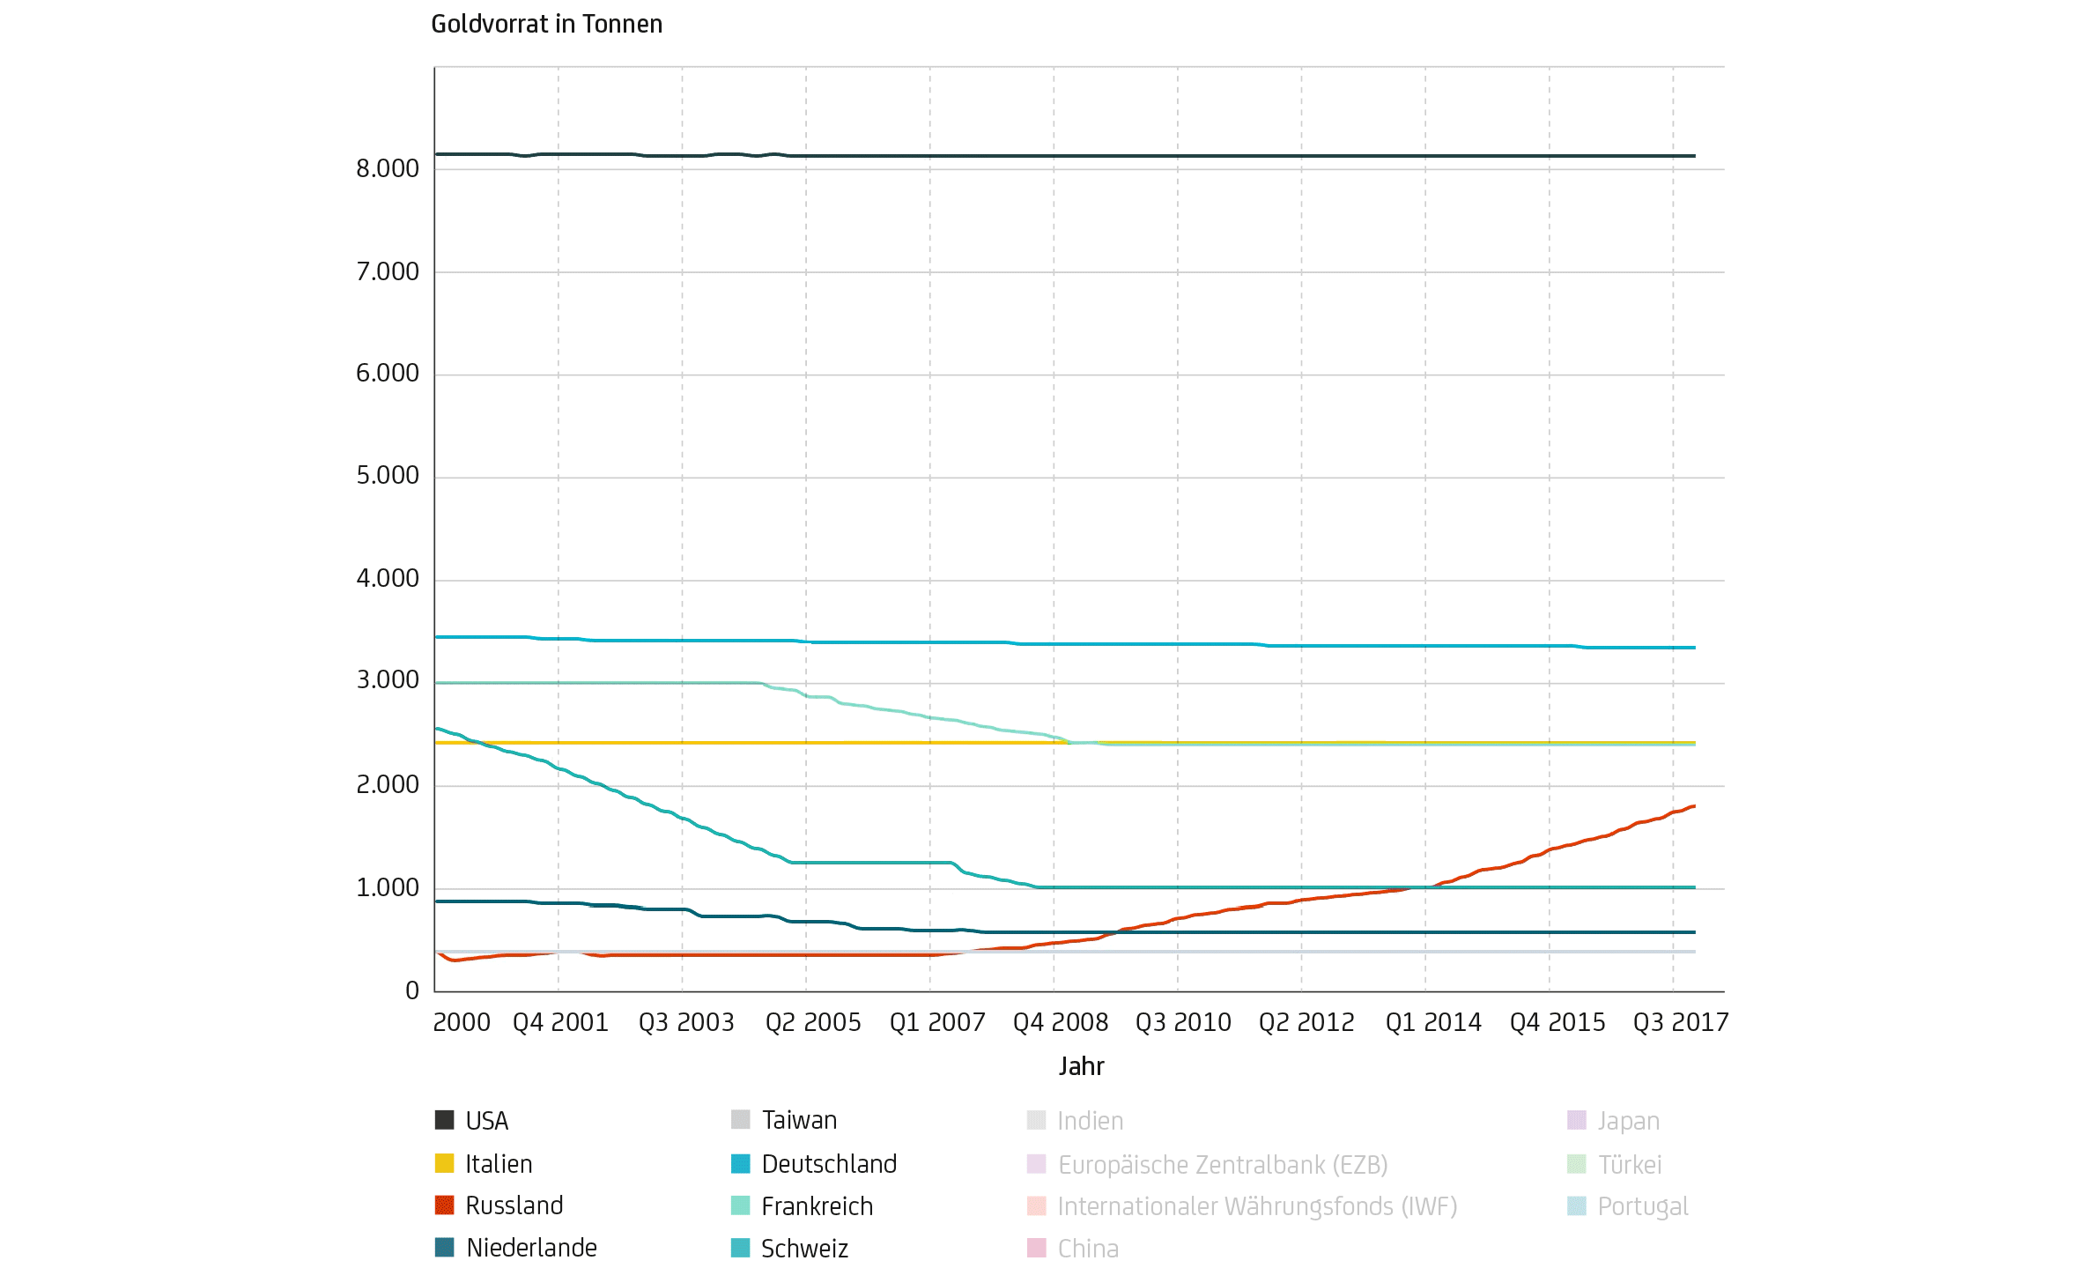The width and height of the screenshot is (2079, 1283).
Task: Hide the Niederlande series via its label
Action: coord(532,1248)
